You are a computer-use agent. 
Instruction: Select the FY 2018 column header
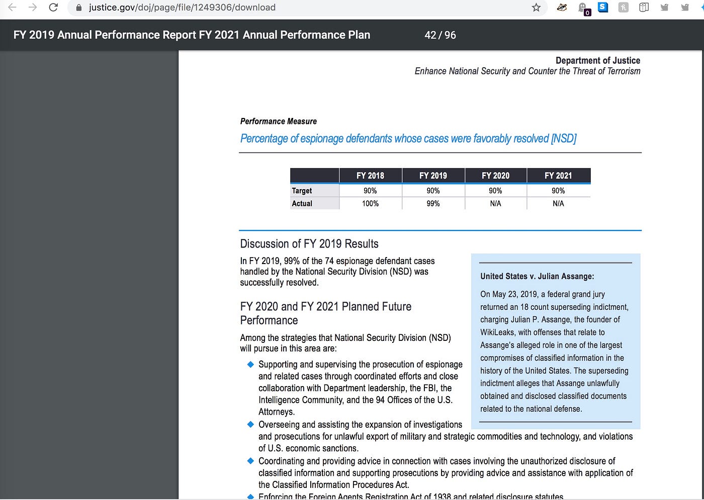pyautogui.click(x=370, y=176)
